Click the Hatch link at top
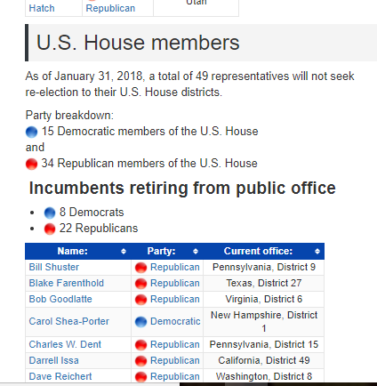Screen dimensions: 377x386 42,8
